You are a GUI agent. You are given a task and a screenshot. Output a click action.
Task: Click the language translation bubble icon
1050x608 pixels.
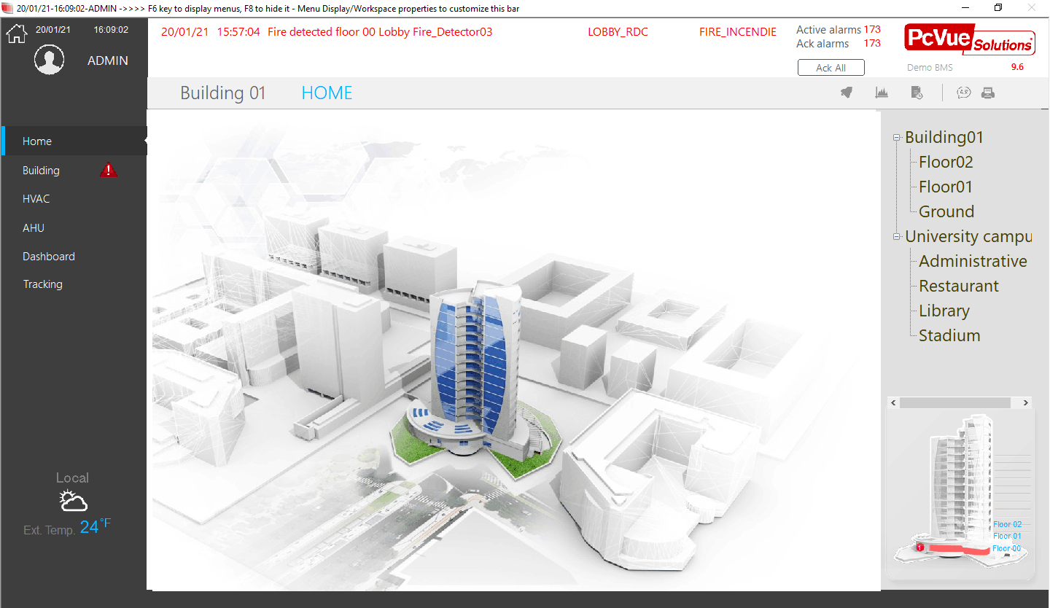click(964, 93)
